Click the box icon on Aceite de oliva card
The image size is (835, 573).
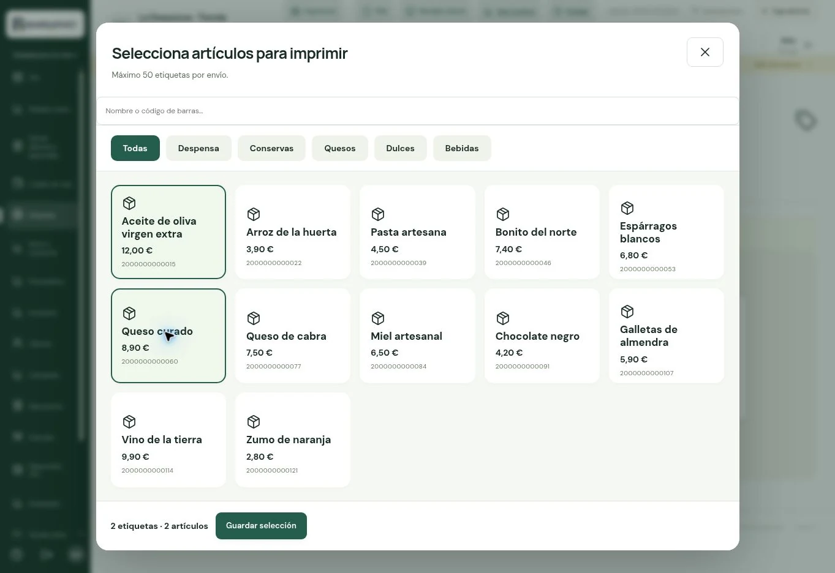[x=129, y=203]
